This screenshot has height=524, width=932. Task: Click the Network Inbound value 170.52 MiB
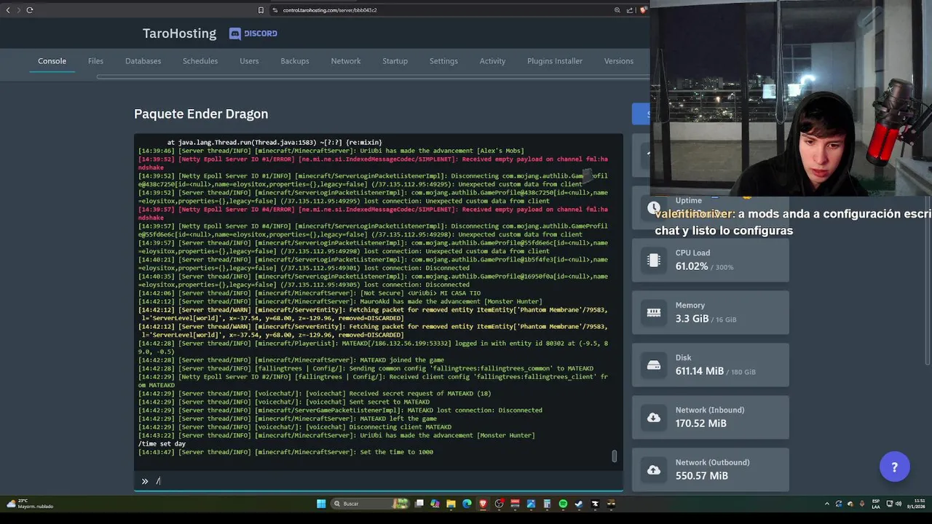[700, 424]
